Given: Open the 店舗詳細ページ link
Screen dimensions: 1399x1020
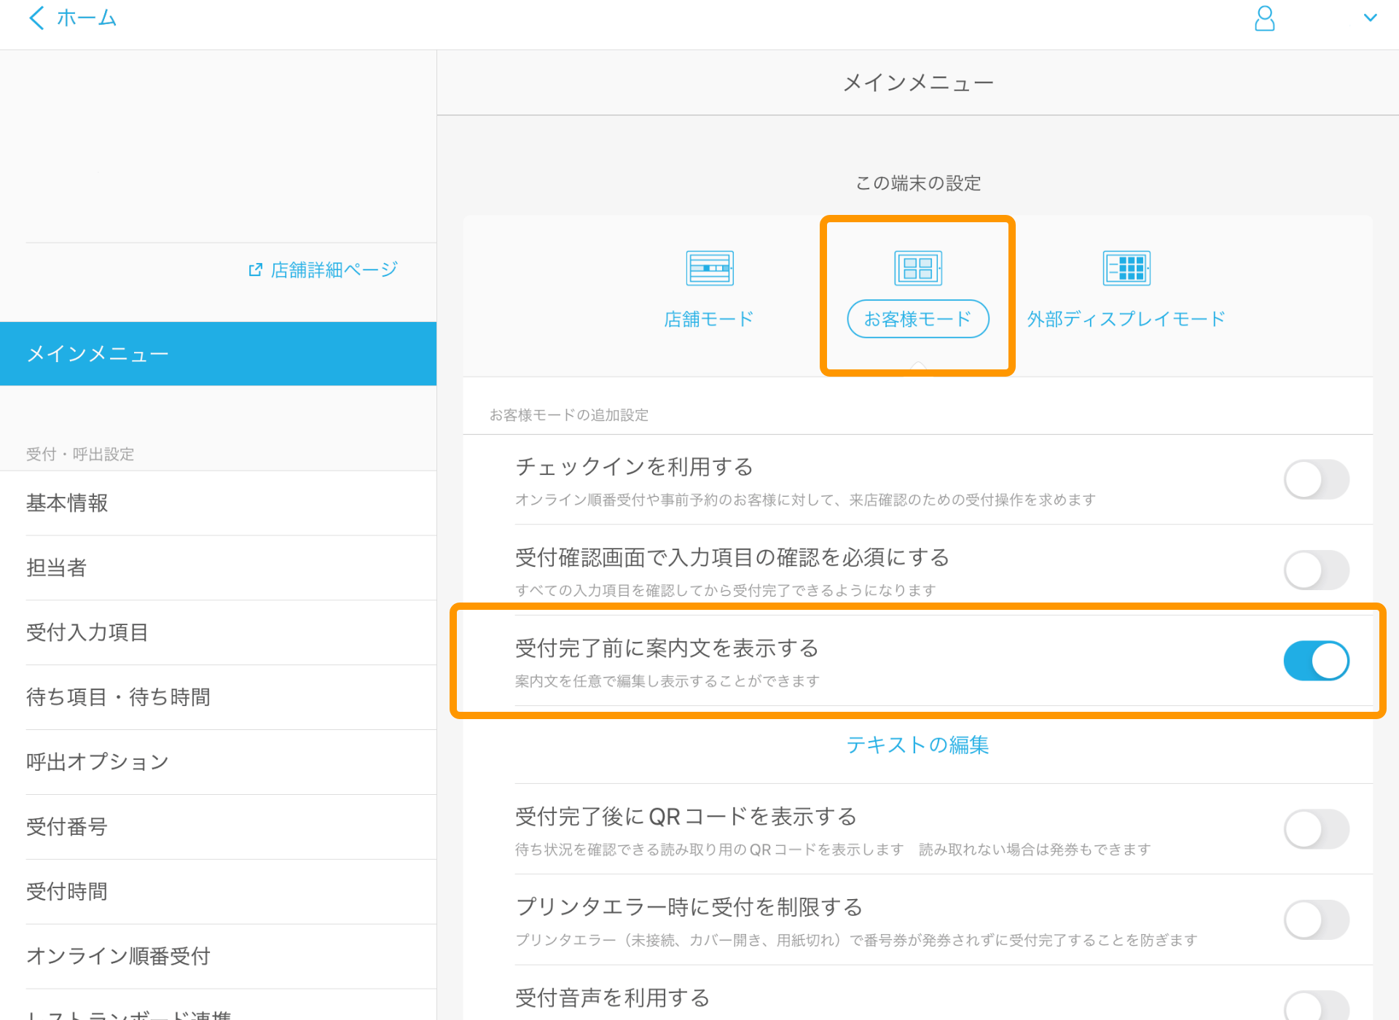Looking at the screenshot, I should point(334,270).
